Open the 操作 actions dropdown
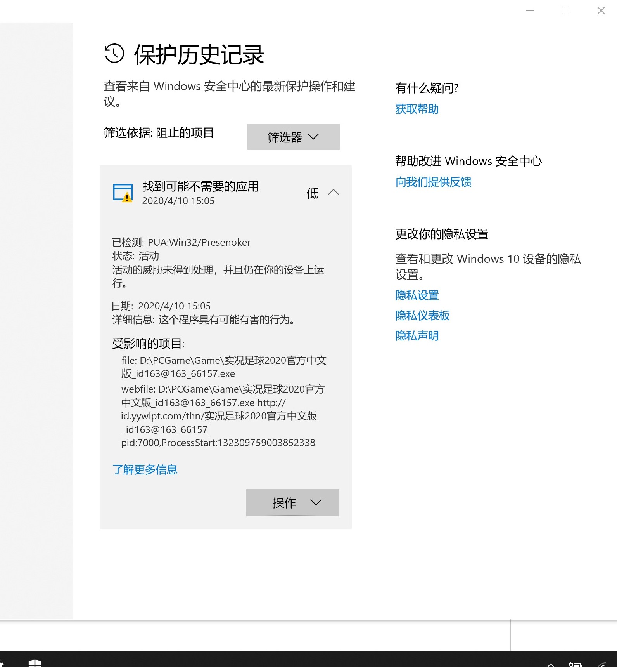Viewport: 617px width, 667px height. pyautogui.click(x=292, y=503)
